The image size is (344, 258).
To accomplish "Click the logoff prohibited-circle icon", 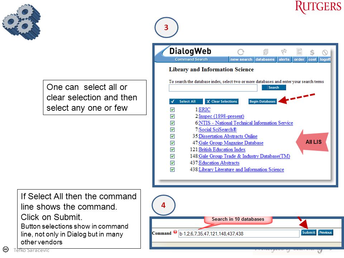I will (325, 52).
